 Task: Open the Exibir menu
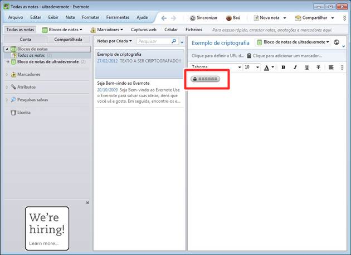point(53,17)
